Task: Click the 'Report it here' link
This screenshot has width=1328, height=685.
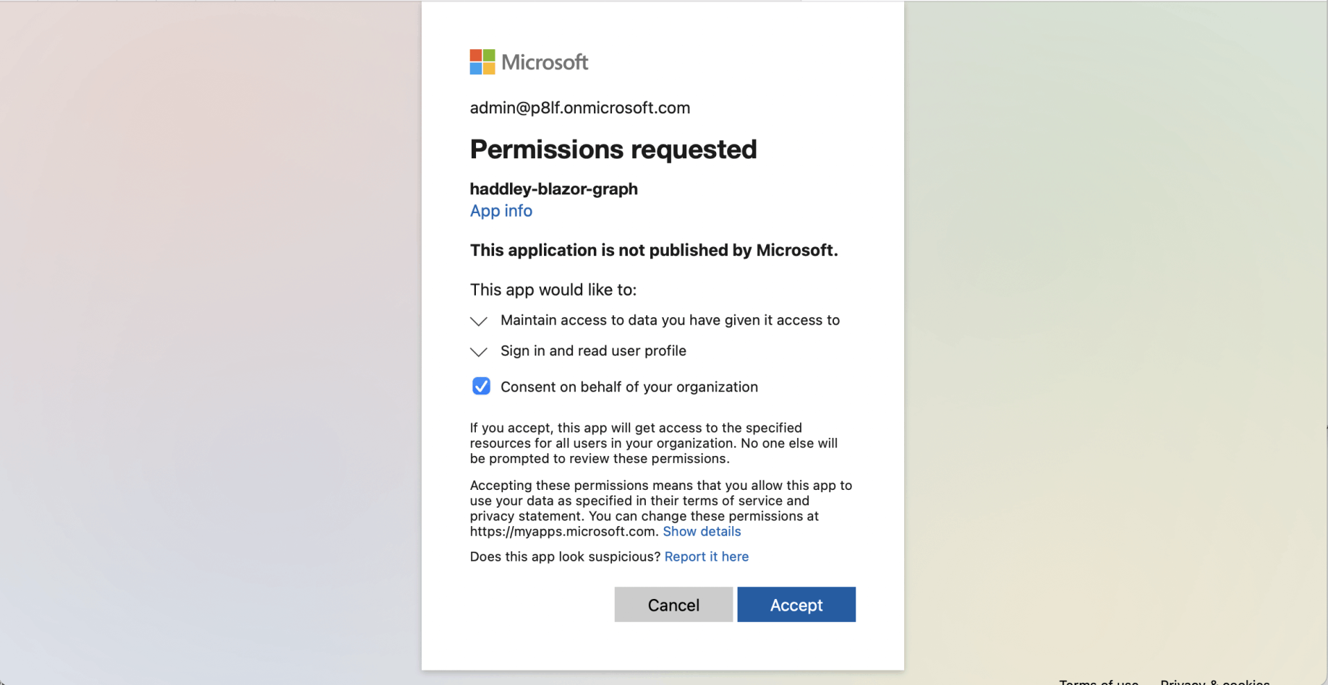Action: click(x=707, y=557)
